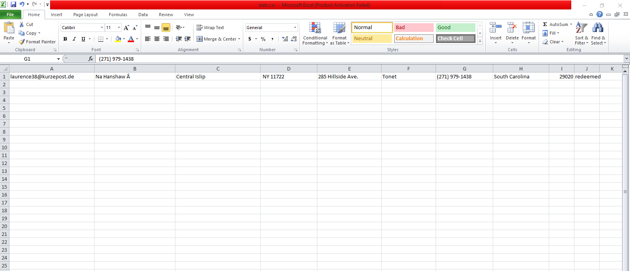Apply Percent Style
The image size is (630, 271).
(263, 39)
